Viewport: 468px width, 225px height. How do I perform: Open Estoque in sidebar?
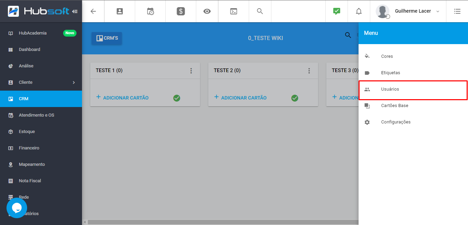[41, 132]
